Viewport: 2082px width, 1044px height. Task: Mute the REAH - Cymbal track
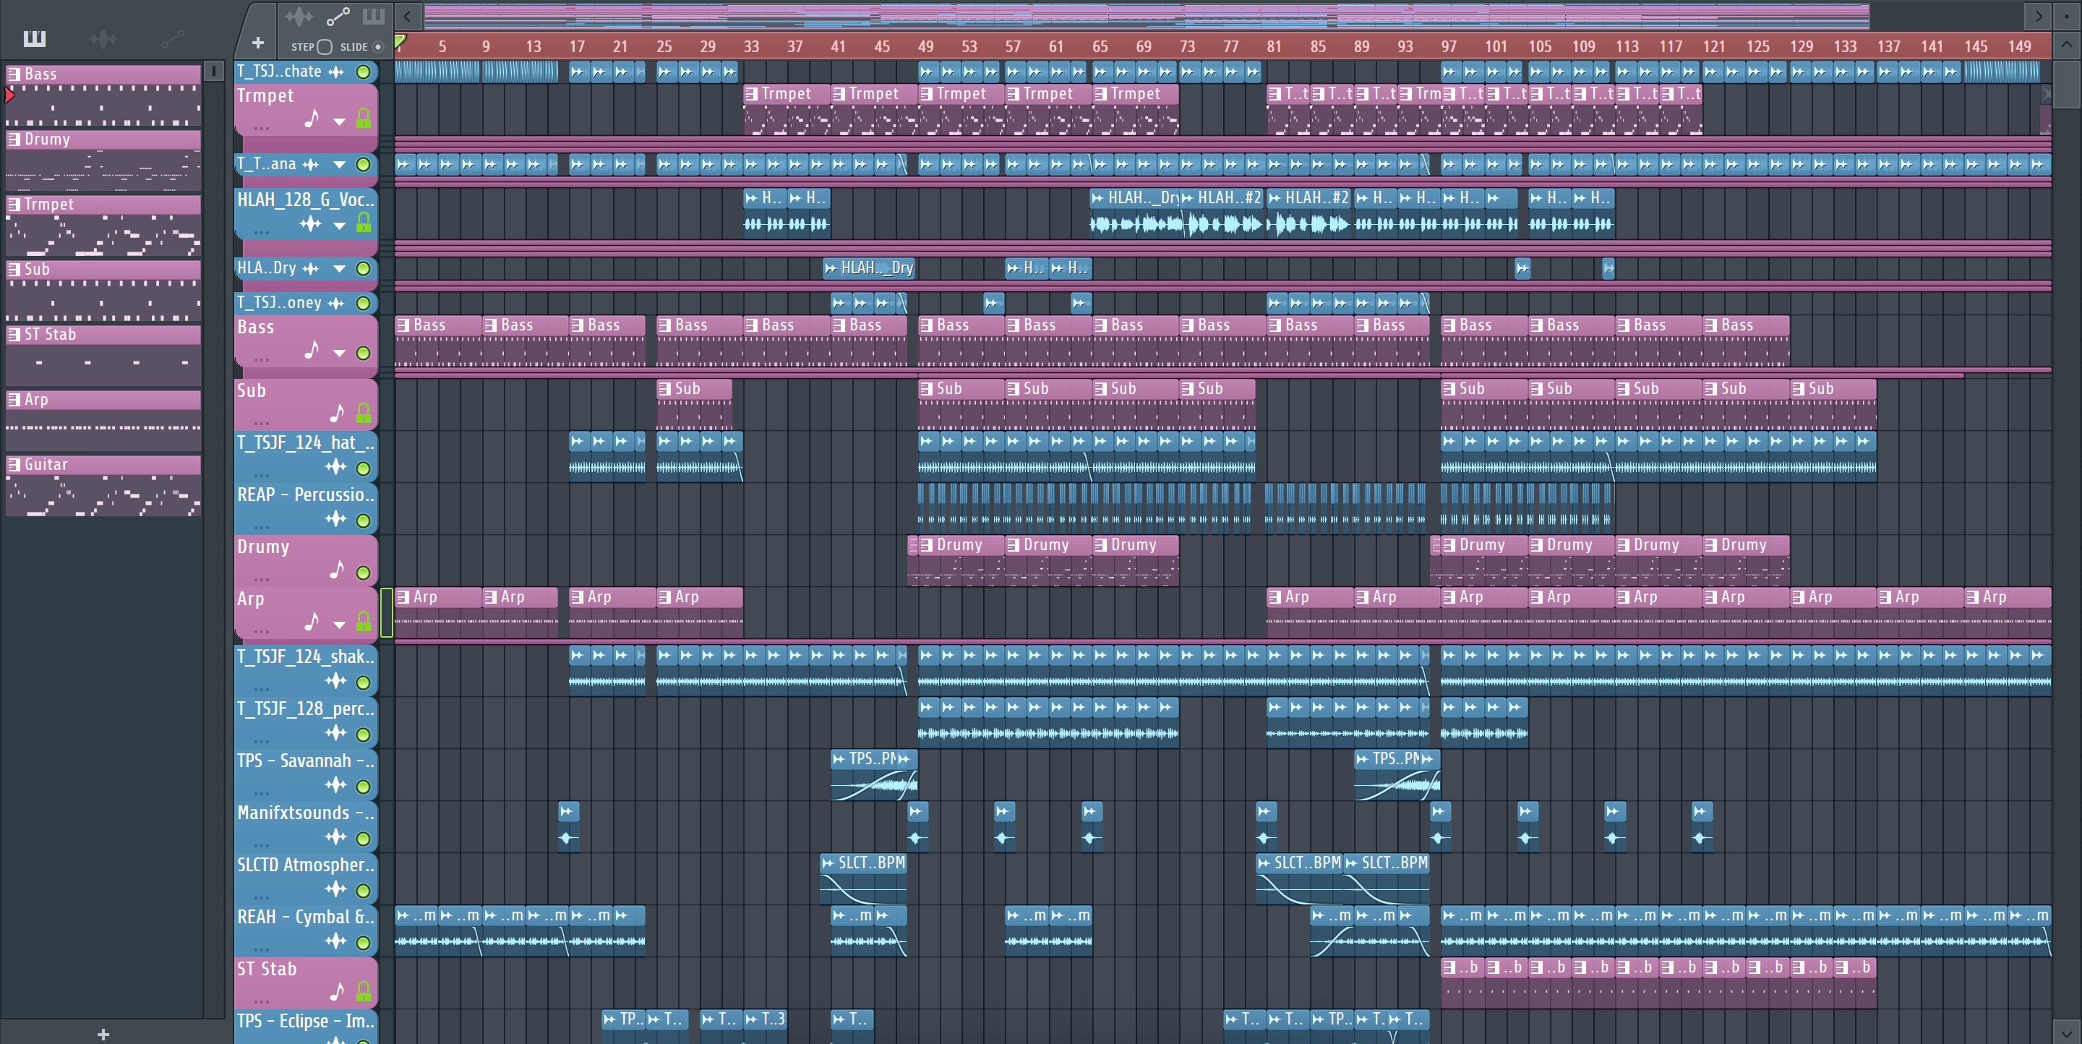[x=364, y=943]
